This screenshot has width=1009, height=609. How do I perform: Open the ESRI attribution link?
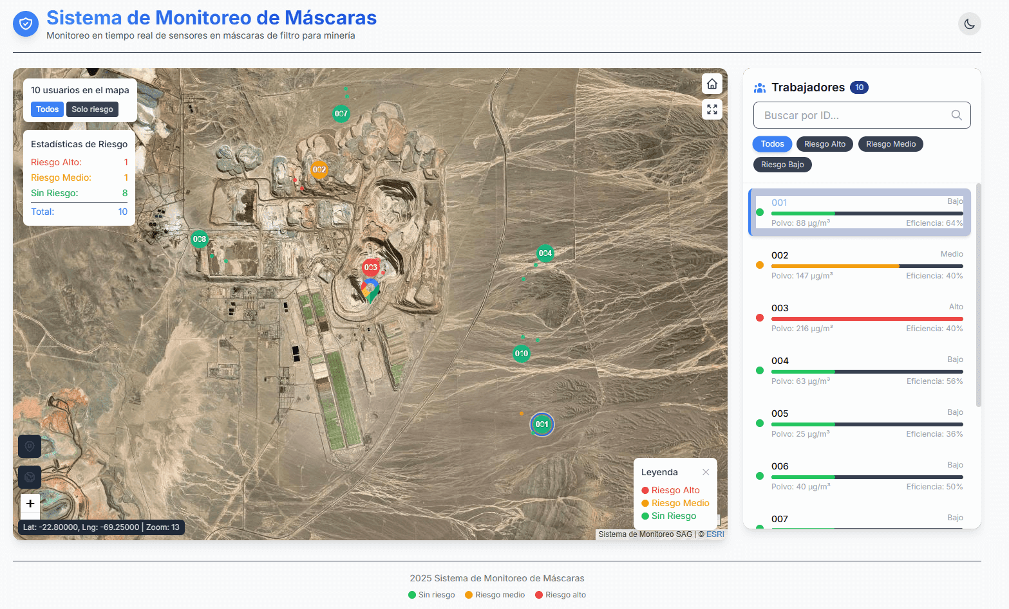tap(715, 534)
